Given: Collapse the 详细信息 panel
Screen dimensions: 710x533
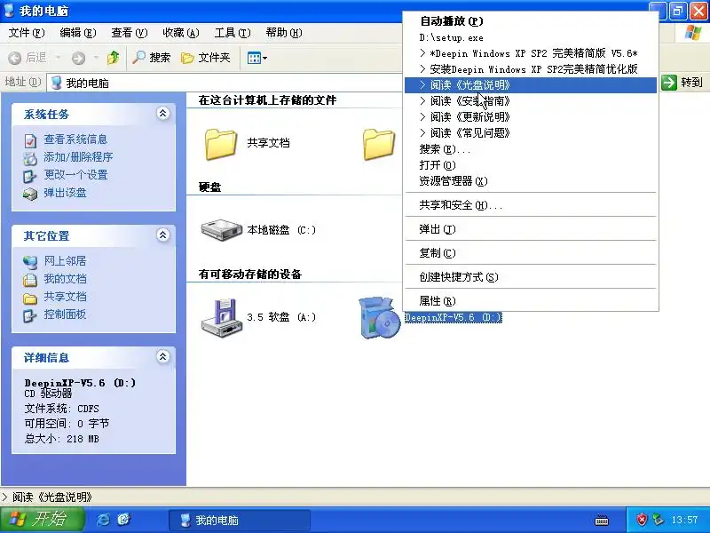Looking at the screenshot, I should point(163,357).
